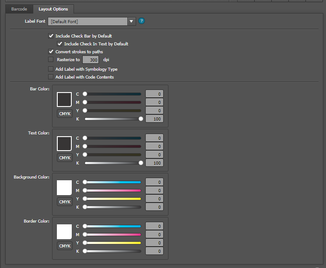This screenshot has width=326, height=268.
Task: Click the Rasterize dpi input field
Action: click(x=91, y=60)
